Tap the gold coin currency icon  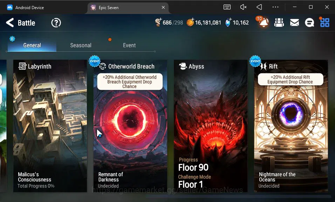click(190, 22)
